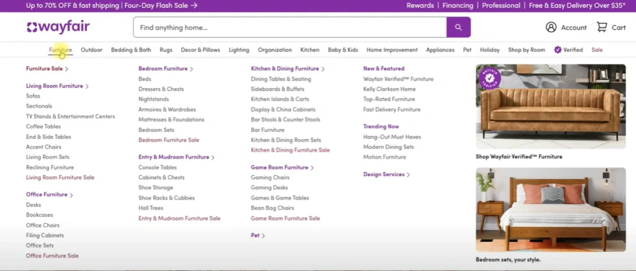Screen dimensions: 636x271
Task: Click the Rewards link in top banner
Action: [420, 6]
